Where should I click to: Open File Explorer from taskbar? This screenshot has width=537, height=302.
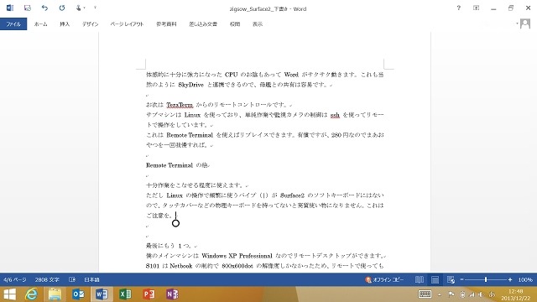click(55, 294)
